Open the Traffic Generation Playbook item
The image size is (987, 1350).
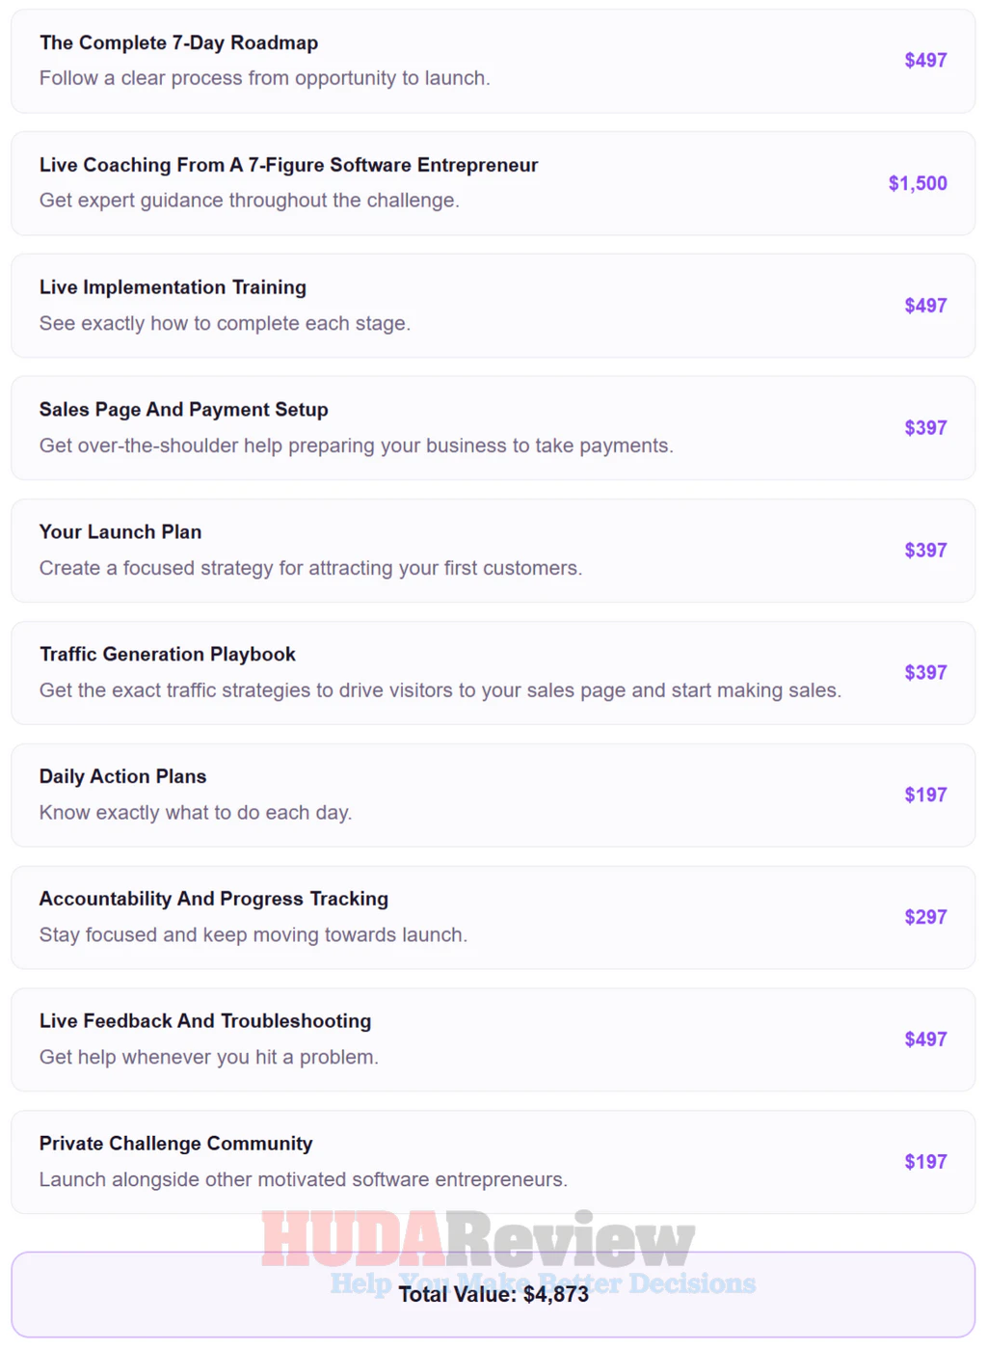pos(493,673)
